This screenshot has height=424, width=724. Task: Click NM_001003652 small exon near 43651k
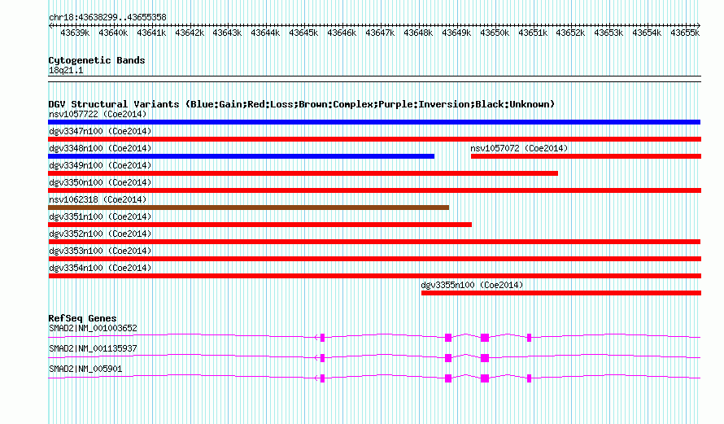[529, 338]
